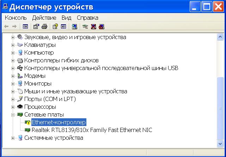The image size is (226, 157).
Task: Click the speaker icon of Звуковые устройства
Action: coord(20,37)
